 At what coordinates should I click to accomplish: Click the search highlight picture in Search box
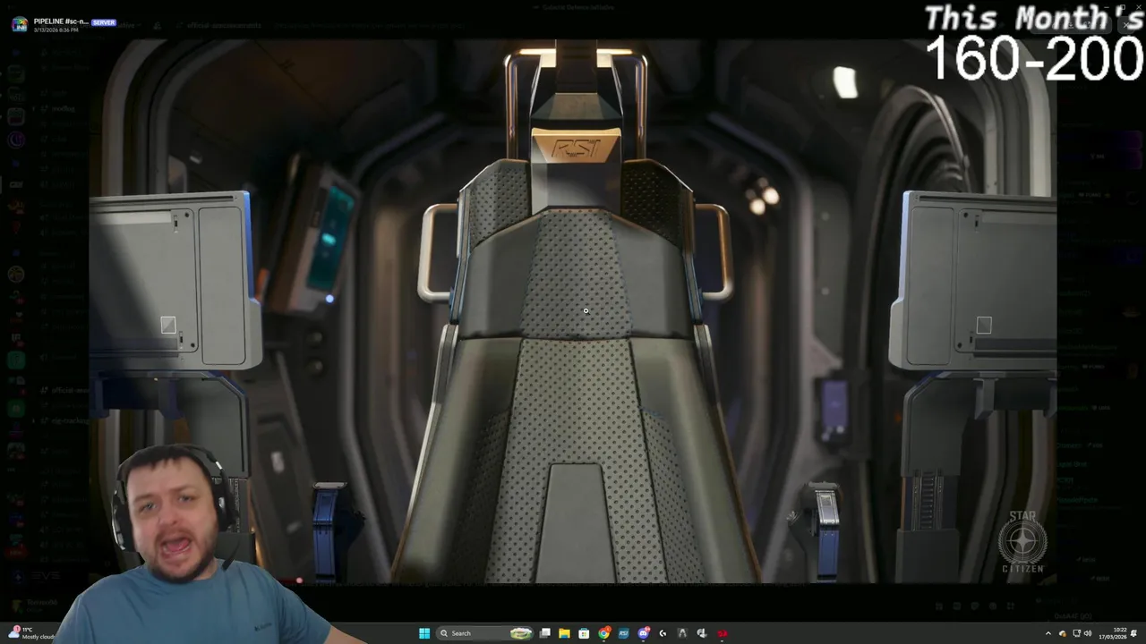click(520, 633)
